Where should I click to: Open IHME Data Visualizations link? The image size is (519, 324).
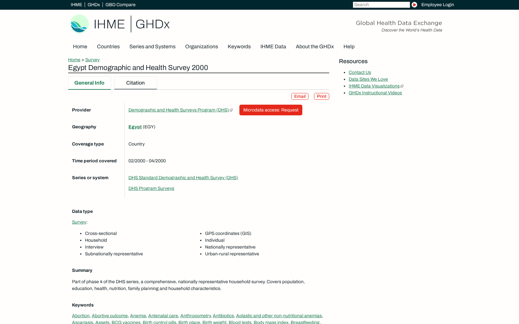[374, 86]
